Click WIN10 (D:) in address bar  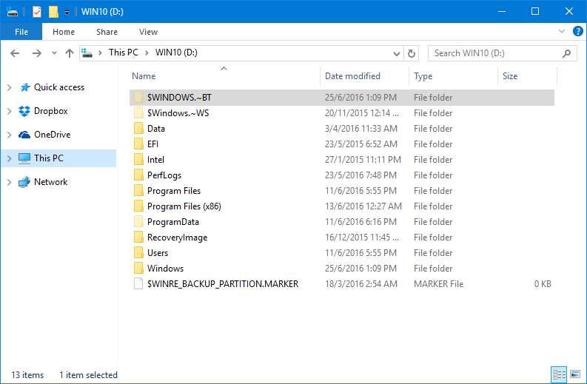[176, 53]
